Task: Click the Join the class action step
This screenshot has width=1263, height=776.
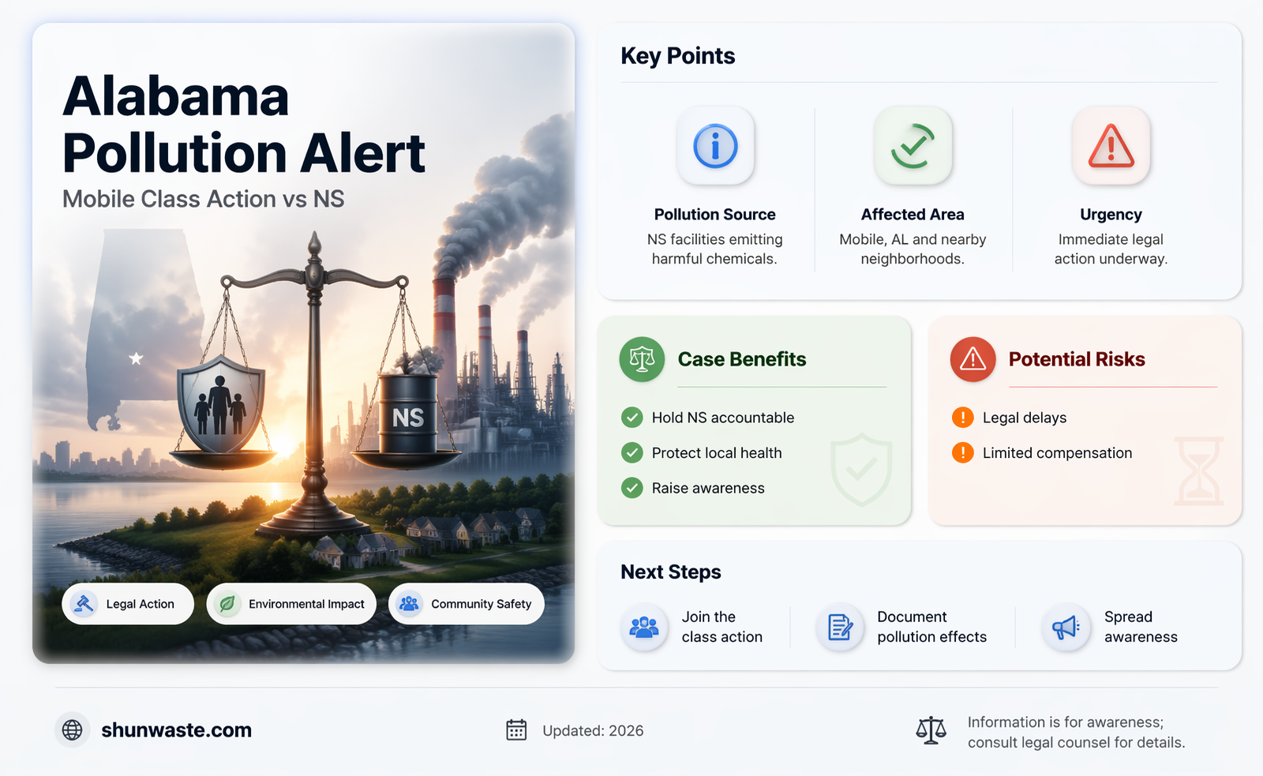Action: (x=692, y=628)
